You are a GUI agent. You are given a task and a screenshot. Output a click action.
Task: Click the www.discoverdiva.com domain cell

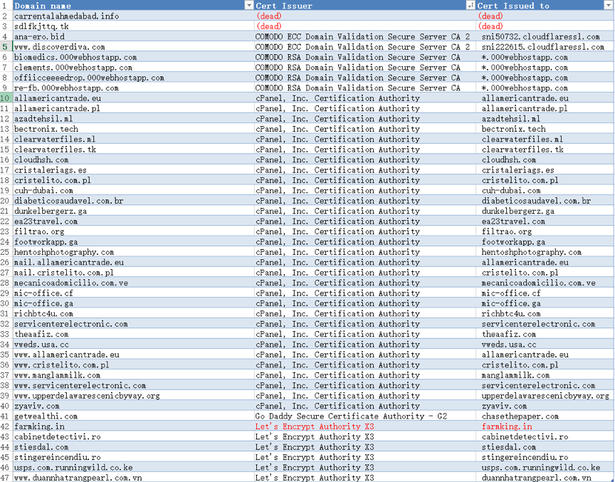[59, 47]
